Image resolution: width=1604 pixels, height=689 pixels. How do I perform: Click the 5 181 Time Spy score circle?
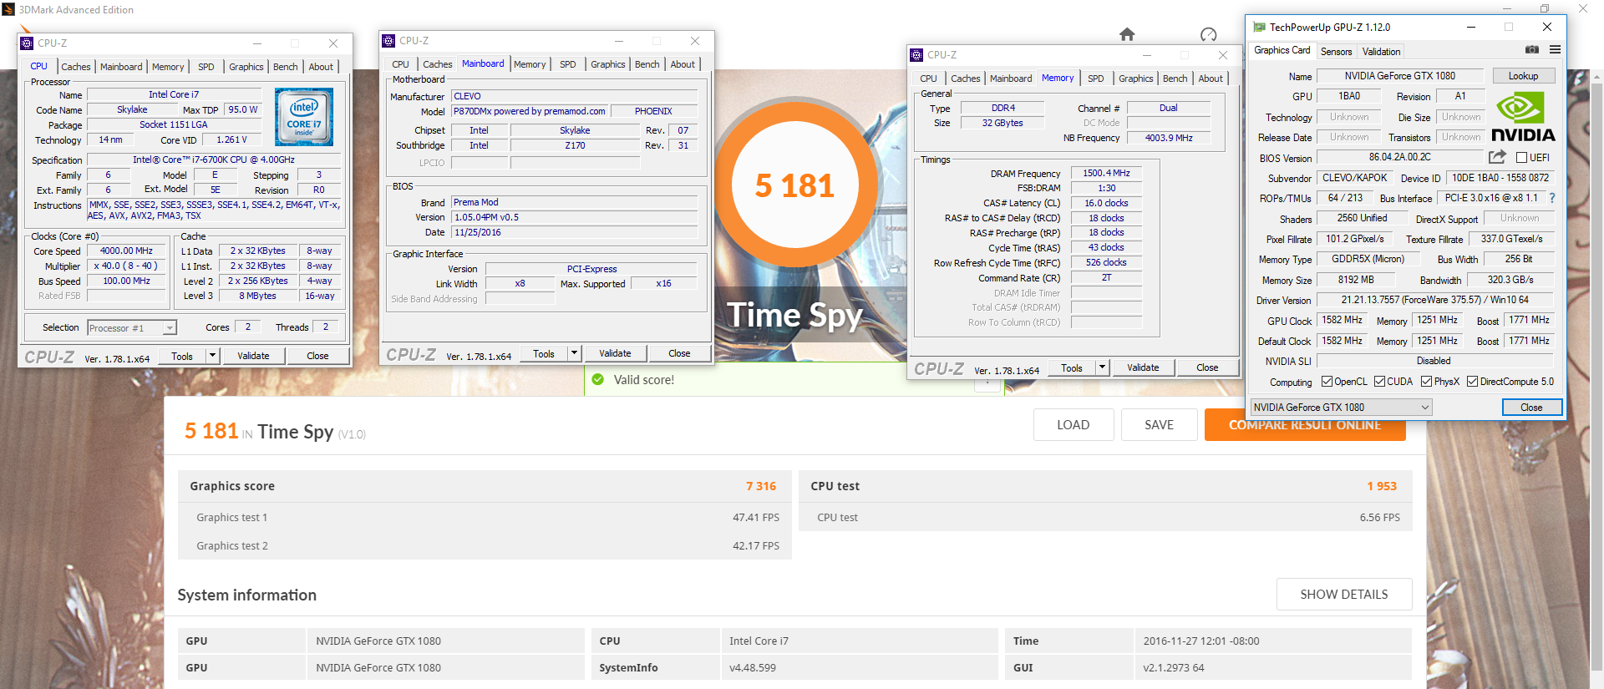tap(795, 185)
